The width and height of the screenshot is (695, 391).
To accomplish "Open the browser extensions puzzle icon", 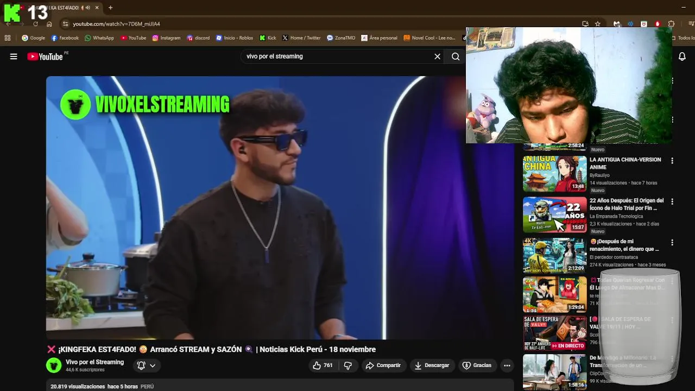I will 671,24.
